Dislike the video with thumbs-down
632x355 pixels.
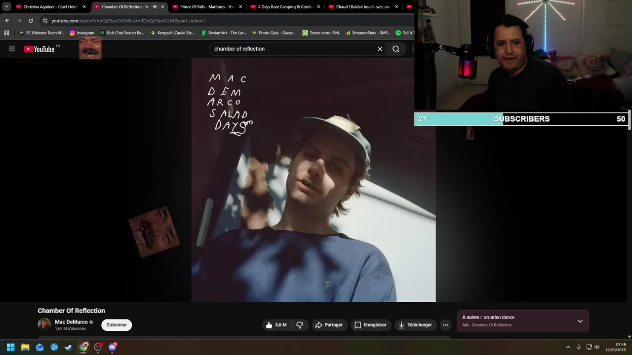300,325
